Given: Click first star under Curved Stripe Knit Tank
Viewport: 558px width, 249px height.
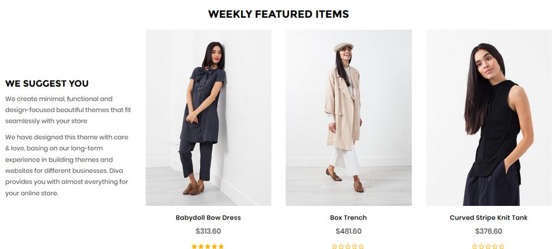Looking at the screenshot, I should click(475, 246).
